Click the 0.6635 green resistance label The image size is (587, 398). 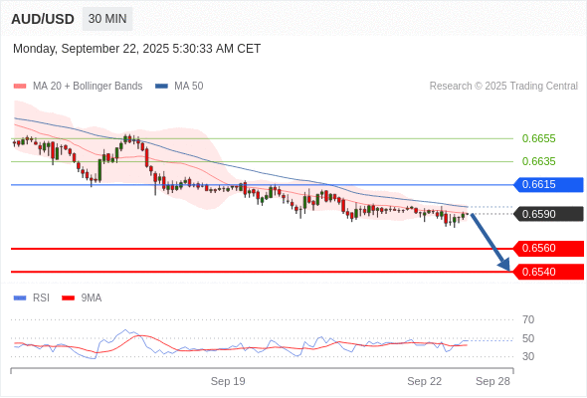(538, 161)
